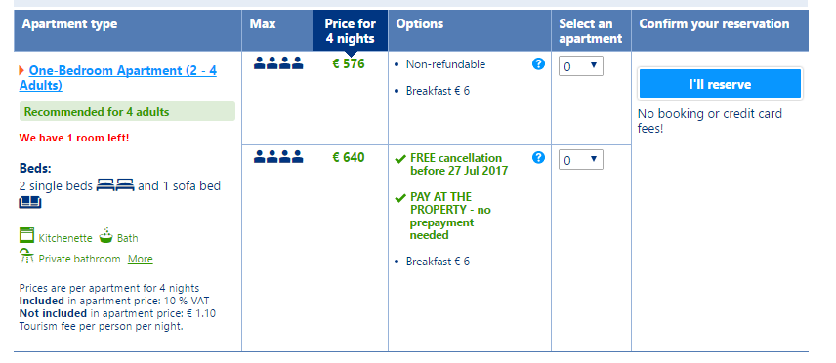Click the Recommended for 4 adults badge
The height and width of the screenshot is (363, 836).
pos(127,112)
